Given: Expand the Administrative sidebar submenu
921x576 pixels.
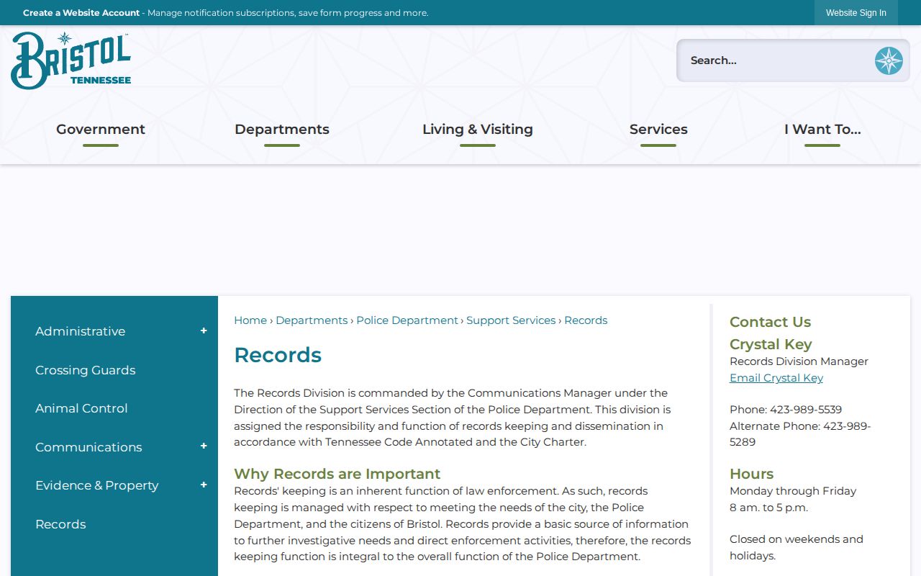Looking at the screenshot, I should coord(204,331).
